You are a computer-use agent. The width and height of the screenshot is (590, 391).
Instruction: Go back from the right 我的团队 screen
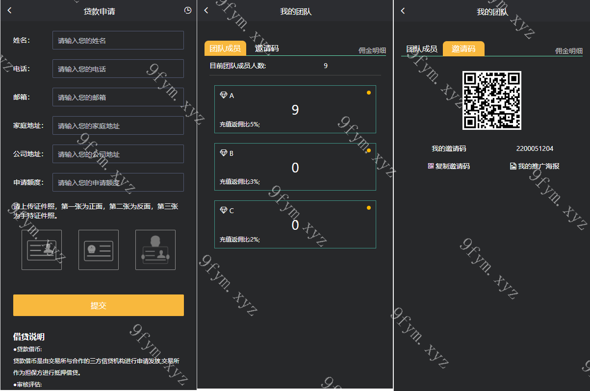[403, 10]
